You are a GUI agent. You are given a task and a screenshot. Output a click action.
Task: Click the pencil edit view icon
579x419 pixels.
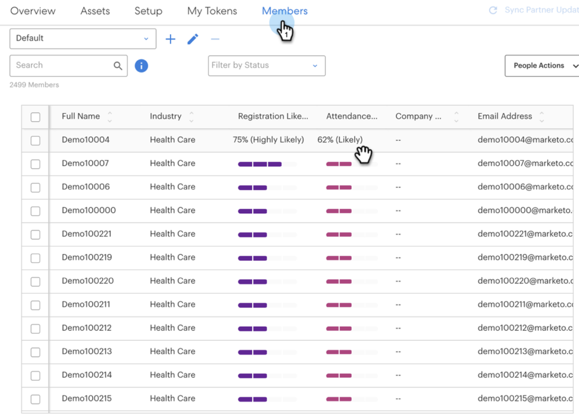(x=193, y=39)
